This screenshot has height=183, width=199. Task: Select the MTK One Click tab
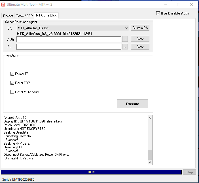[46, 15]
